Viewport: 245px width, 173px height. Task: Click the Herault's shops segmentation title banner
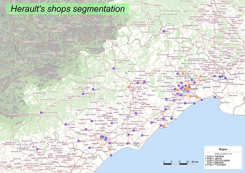point(68,9)
